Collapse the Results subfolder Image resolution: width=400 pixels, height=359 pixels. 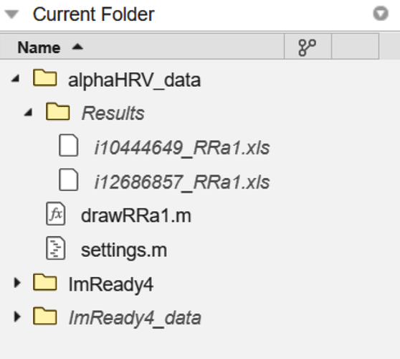pos(29,113)
